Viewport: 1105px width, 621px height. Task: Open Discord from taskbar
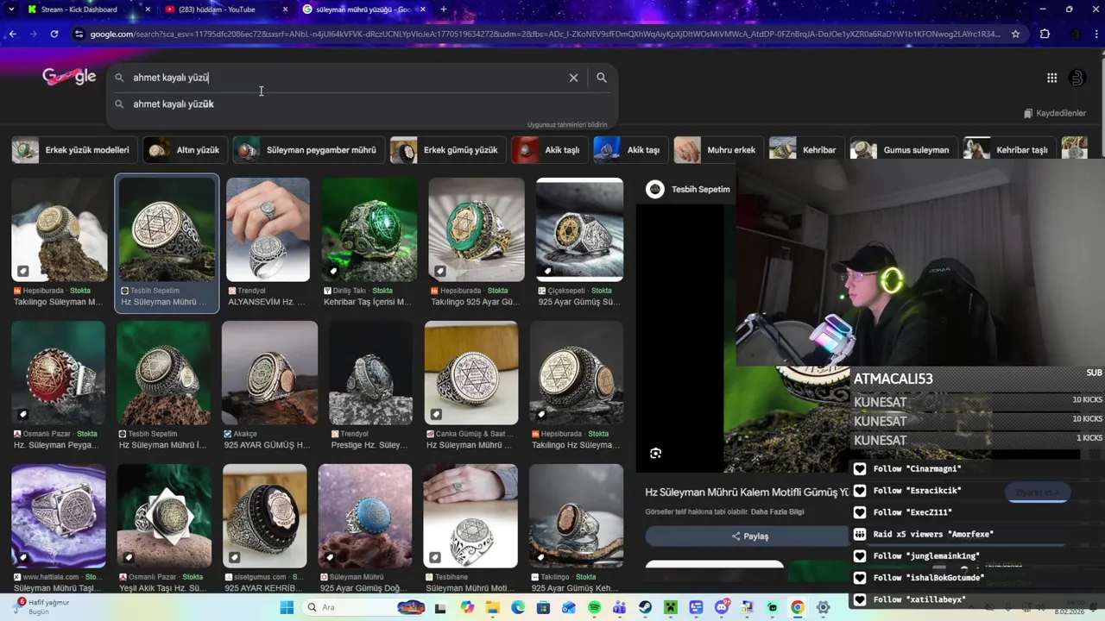[721, 607]
